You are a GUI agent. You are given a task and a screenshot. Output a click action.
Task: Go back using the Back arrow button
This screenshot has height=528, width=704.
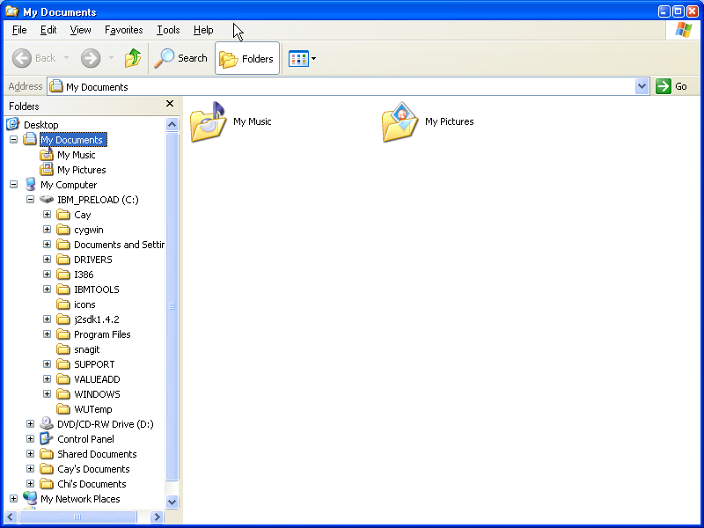click(x=21, y=58)
